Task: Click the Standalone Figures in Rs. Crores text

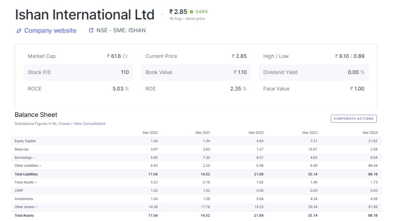Action: click(x=42, y=124)
